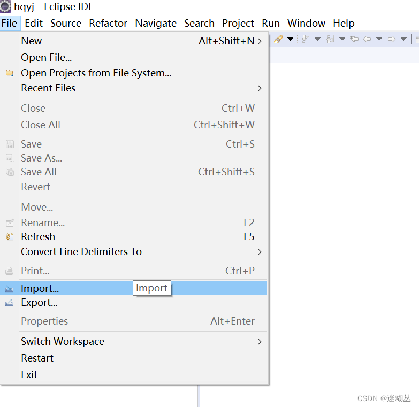Open the Back history dropdown arrow
This screenshot has width=419, height=407.
click(379, 39)
